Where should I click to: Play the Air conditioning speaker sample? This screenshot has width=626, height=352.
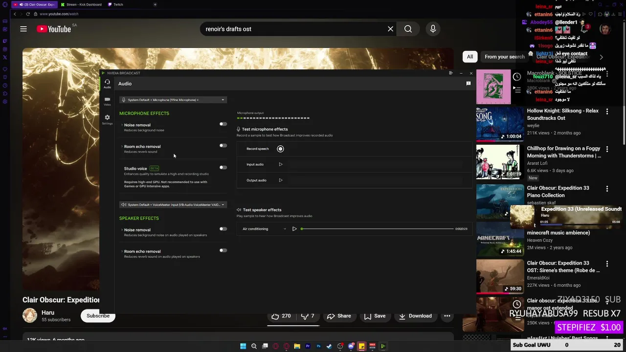pos(294,229)
